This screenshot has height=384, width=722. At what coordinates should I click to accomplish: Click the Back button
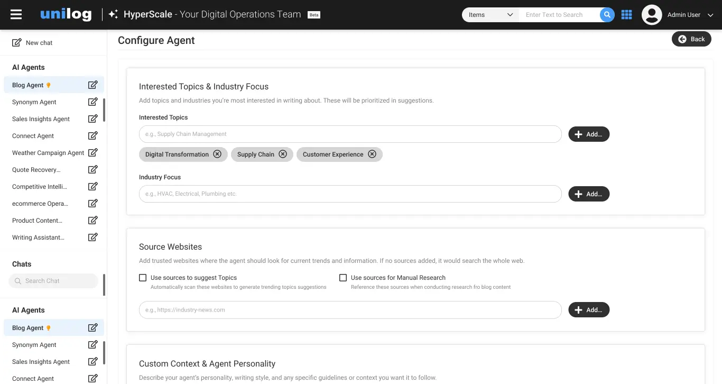691,39
